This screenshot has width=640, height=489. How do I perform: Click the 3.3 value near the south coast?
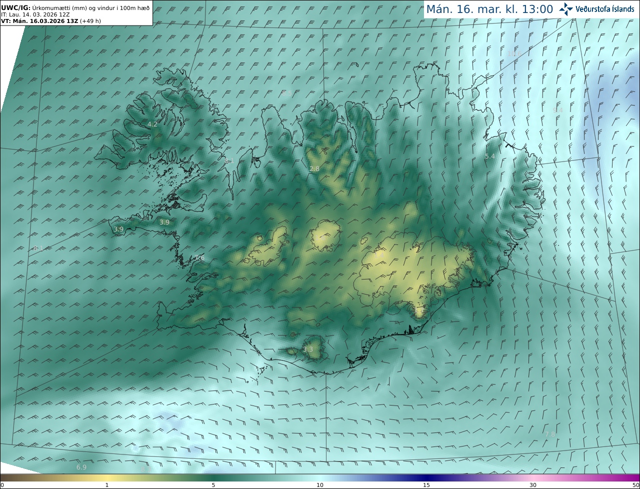308,349
